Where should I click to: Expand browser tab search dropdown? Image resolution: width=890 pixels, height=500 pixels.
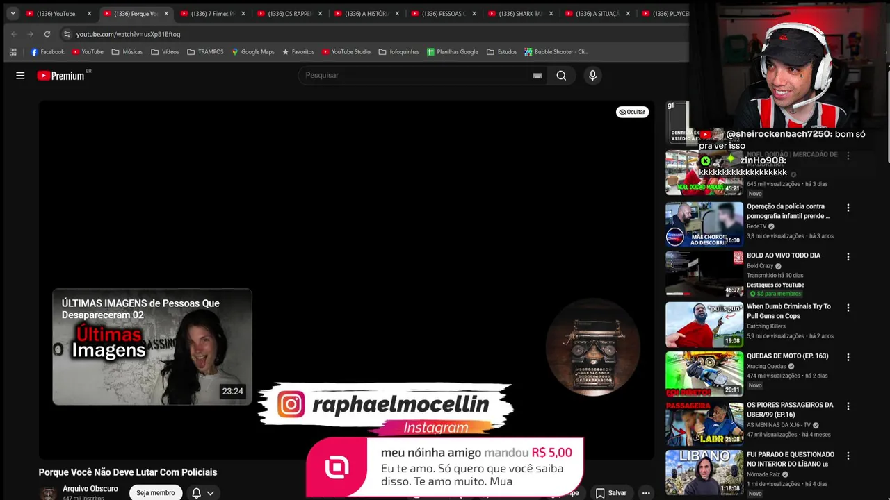pos(13,13)
